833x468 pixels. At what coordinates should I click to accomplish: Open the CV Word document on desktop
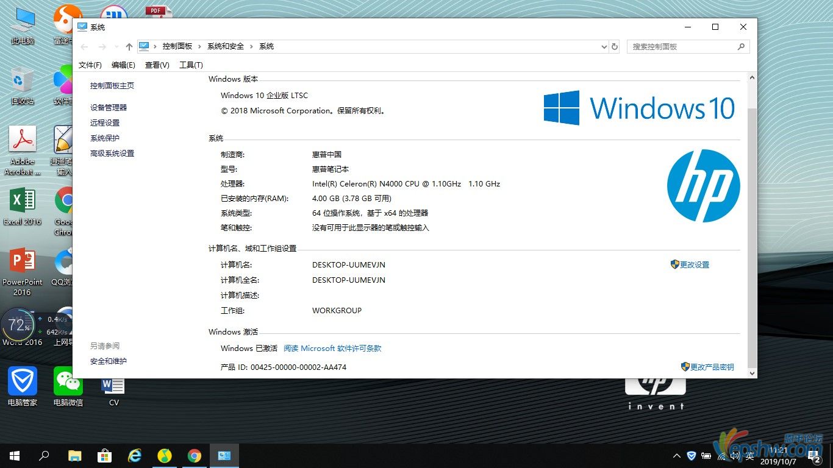tap(114, 391)
